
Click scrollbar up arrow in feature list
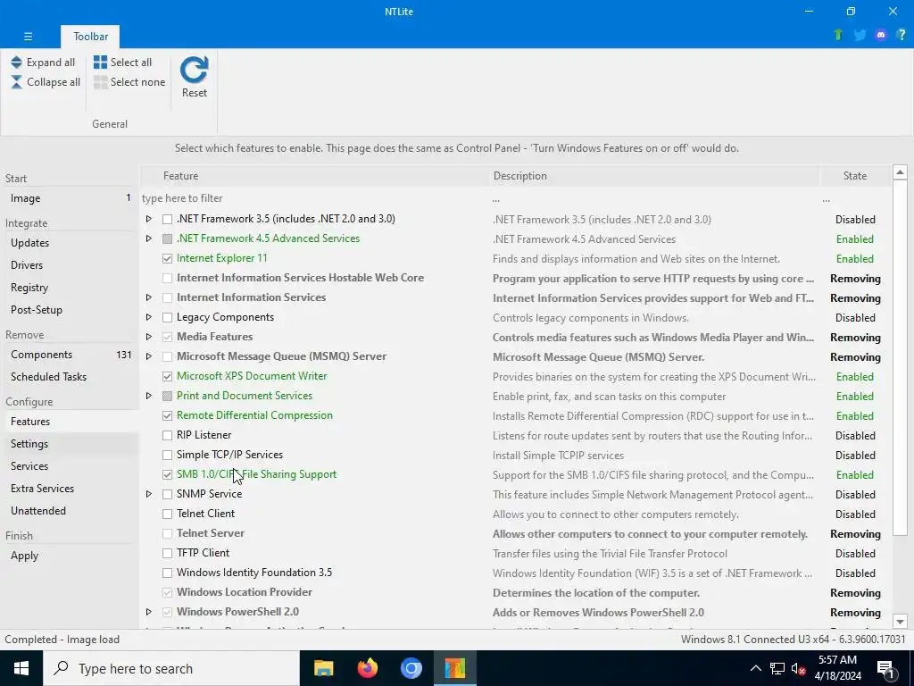900,172
